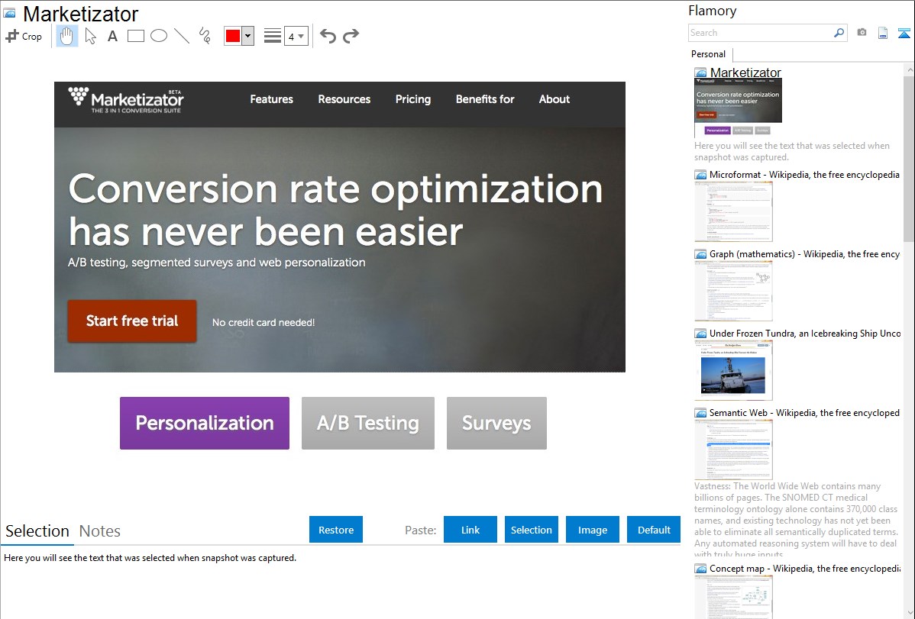Open the Under Frozen Tundra snapshot thumbnail
This screenshot has width=915, height=619.
click(x=733, y=370)
